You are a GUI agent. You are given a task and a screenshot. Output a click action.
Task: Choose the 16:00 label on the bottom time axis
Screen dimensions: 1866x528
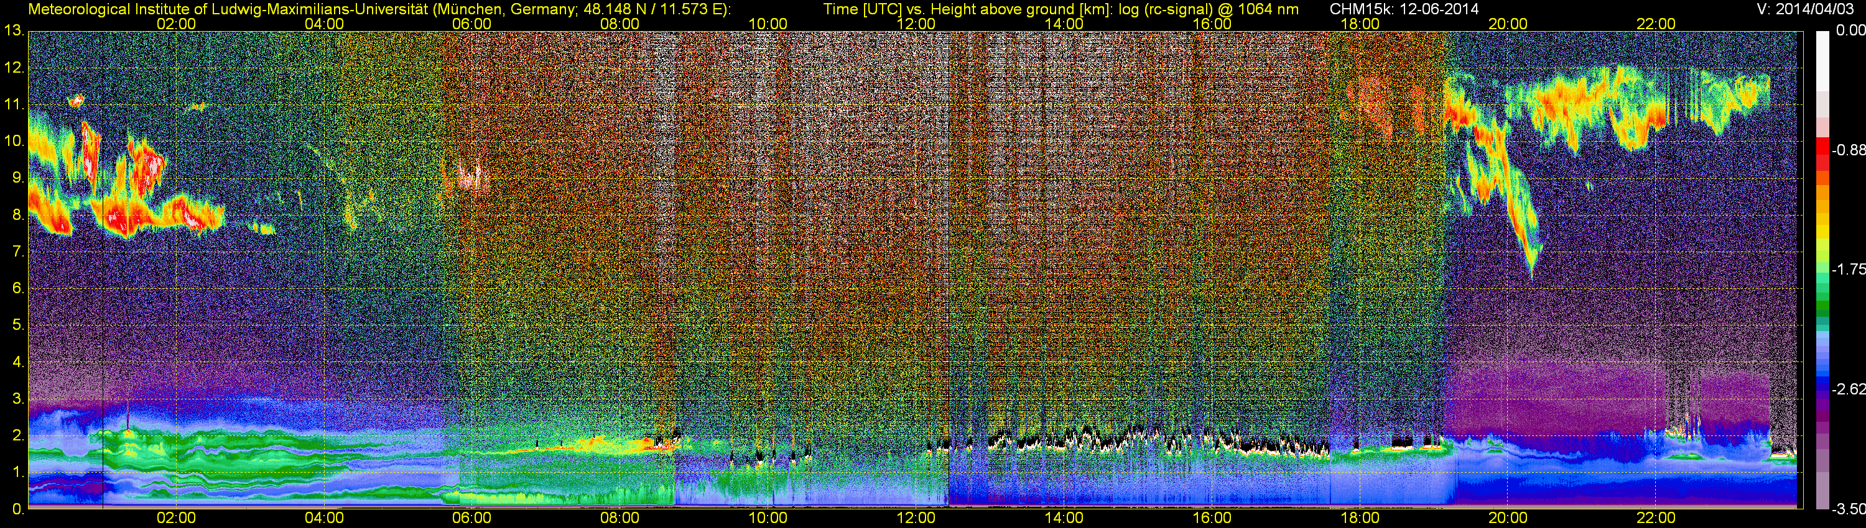pyautogui.click(x=1212, y=518)
